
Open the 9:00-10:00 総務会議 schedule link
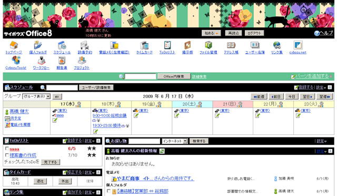[x=110, y=116]
